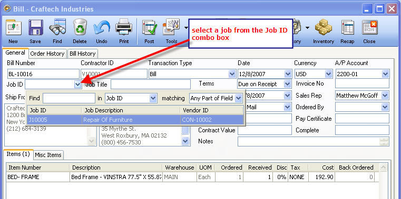401x199 pixels.
Task: Click the 192.90 cost cell
Action: point(321,177)
